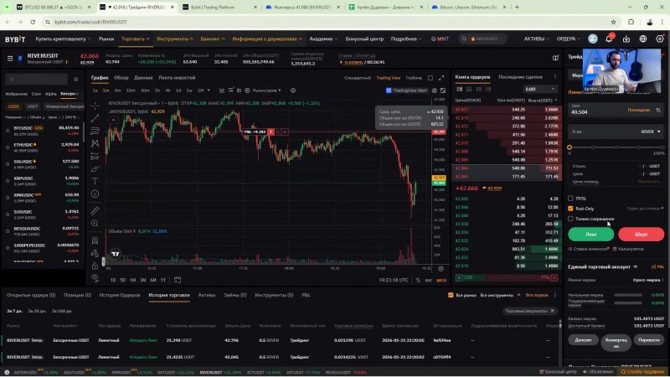
Task: Open order book three-dot options
Action: [x=555, y=77]
